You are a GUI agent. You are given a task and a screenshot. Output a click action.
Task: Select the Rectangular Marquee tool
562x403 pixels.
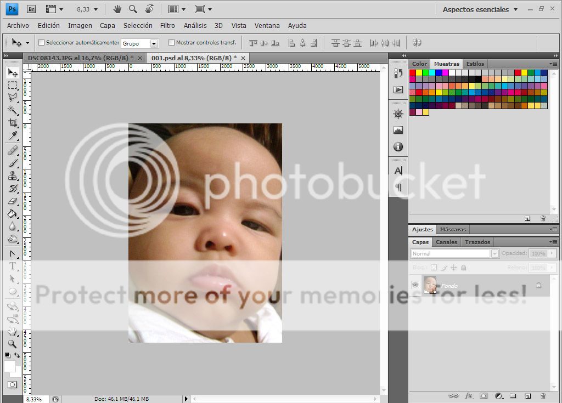click(x=13, y=85)
